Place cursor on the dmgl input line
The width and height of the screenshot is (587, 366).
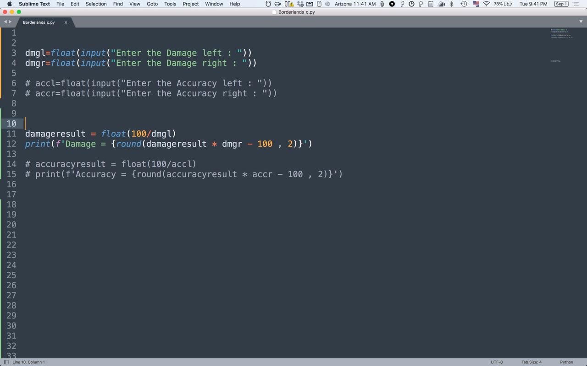[x=138, y=53]
